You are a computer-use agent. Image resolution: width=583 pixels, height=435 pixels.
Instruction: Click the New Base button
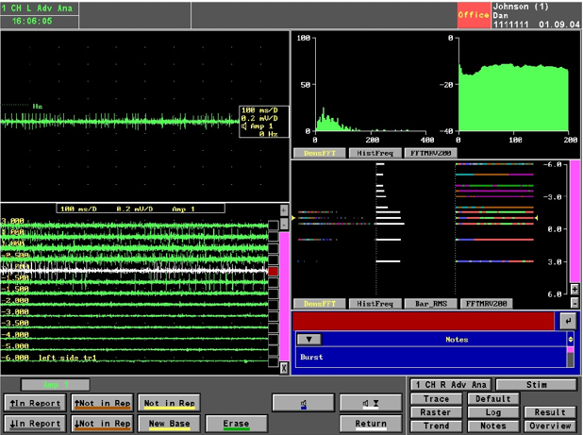(x=169, y=424)
